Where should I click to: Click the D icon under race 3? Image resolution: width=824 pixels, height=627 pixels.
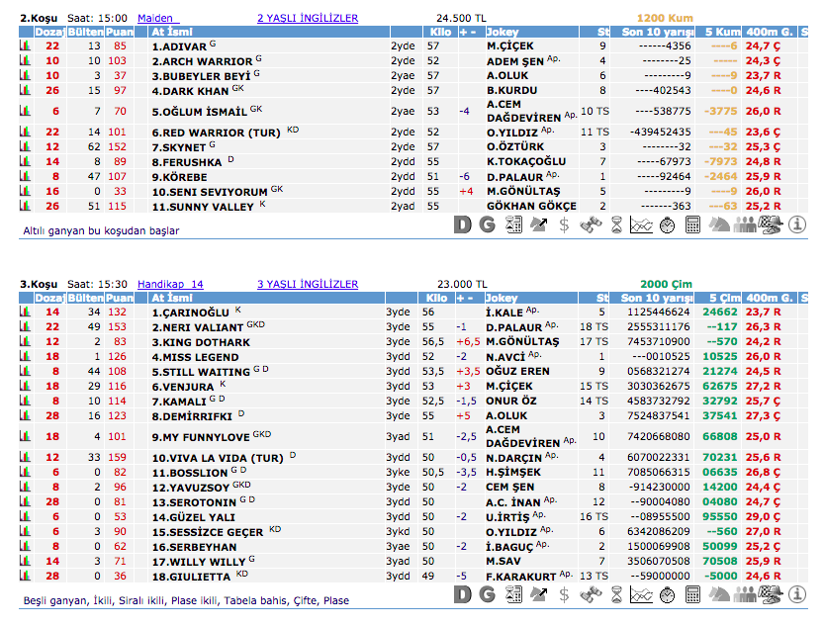click(x=462, y=593)
